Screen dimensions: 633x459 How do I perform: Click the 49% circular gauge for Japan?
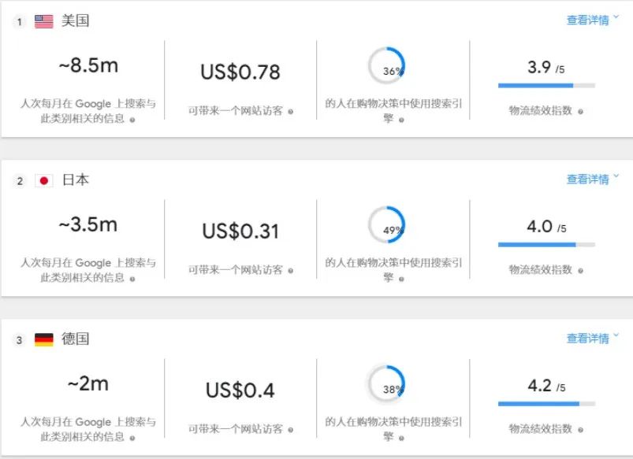386,224
